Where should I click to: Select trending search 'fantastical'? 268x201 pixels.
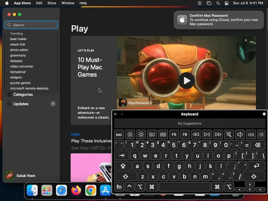click(x=18, y=72)
